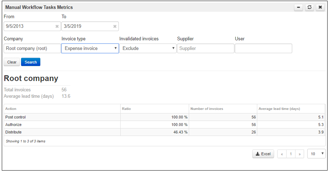Minimize the Manual Workflow Tasks Metrics panel
This screenshot has height=172, width=329.
298,7
